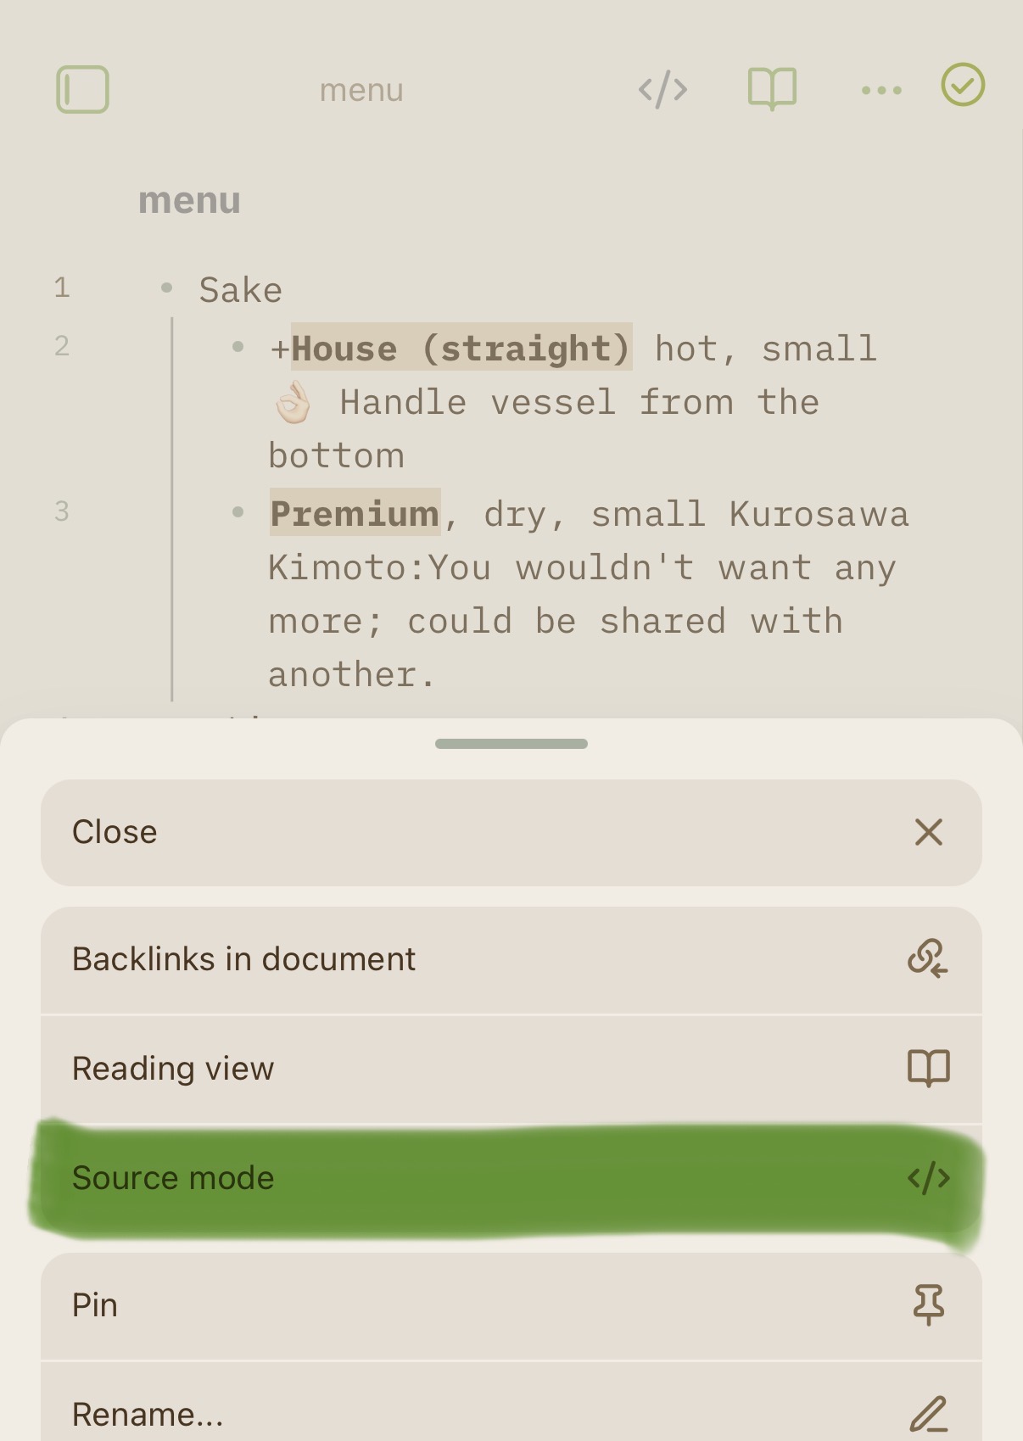Click the bold Premium text
This screenshot has width=1023, height=1441.
click(355, 514)
